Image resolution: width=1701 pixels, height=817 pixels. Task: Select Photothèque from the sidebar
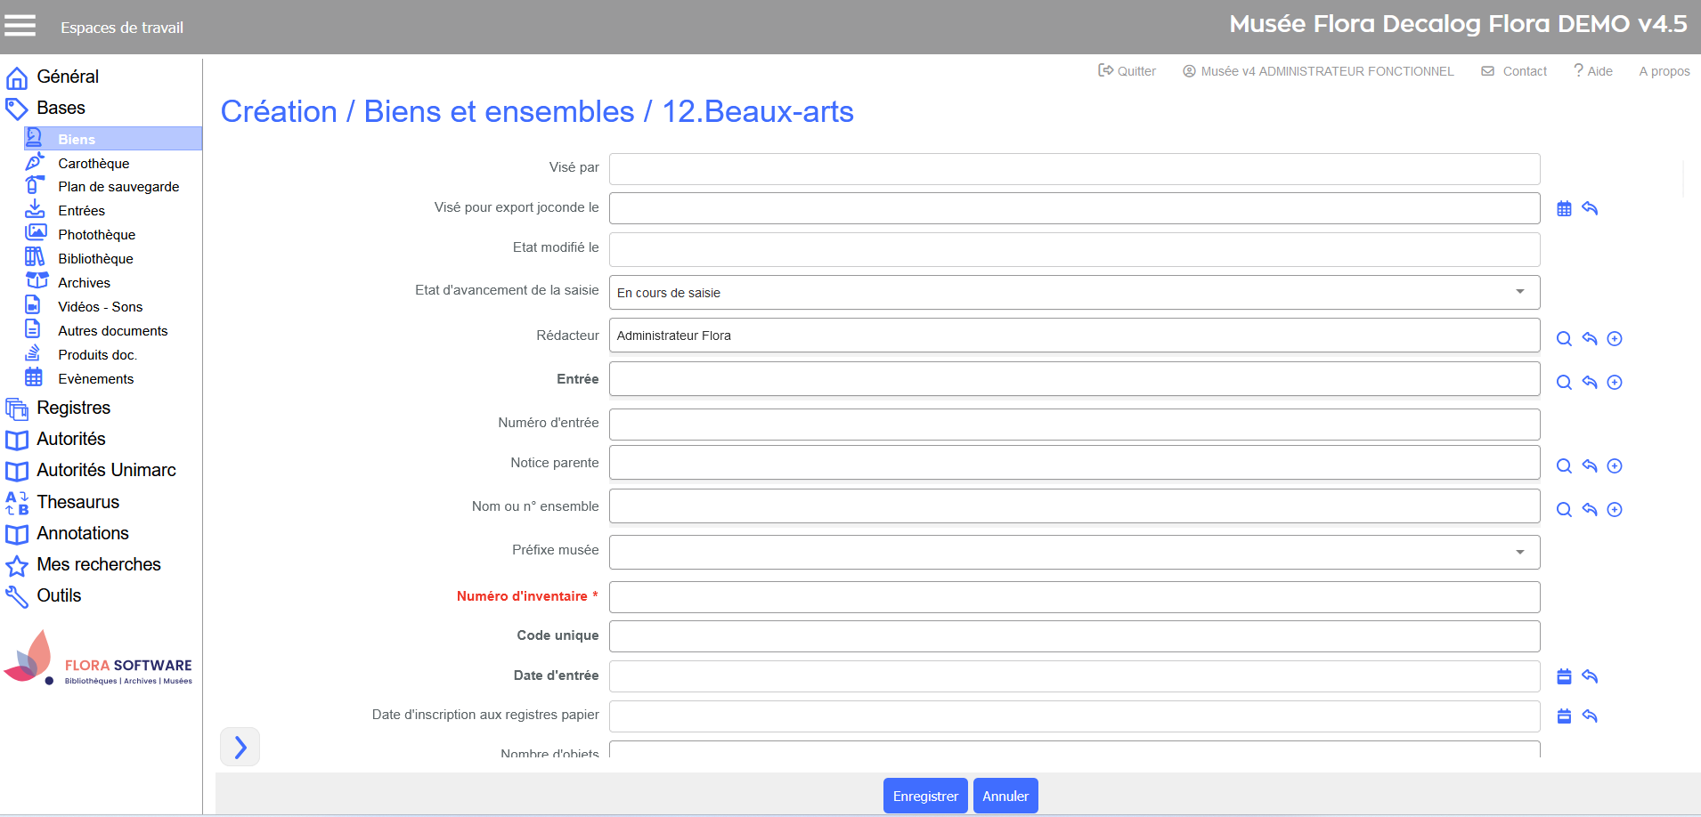(96, 235)
